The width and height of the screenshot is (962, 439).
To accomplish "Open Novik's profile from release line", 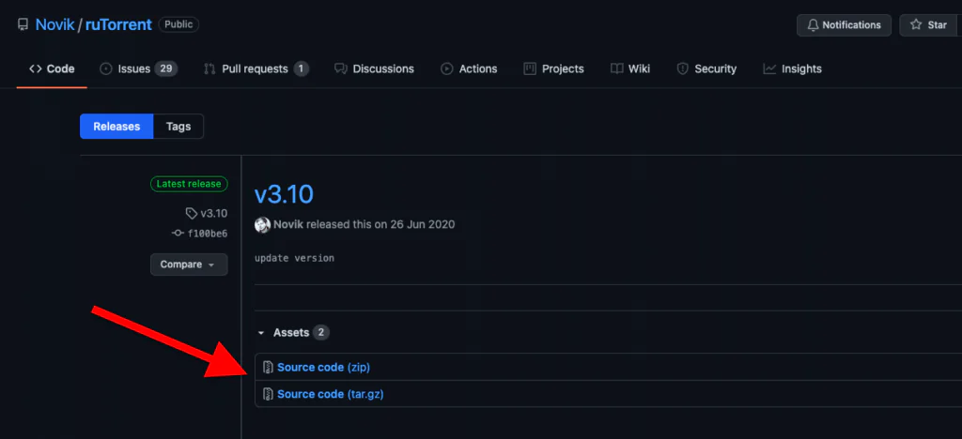I will [288, 225].
